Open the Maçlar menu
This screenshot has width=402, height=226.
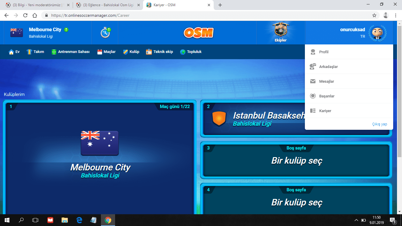106,52
